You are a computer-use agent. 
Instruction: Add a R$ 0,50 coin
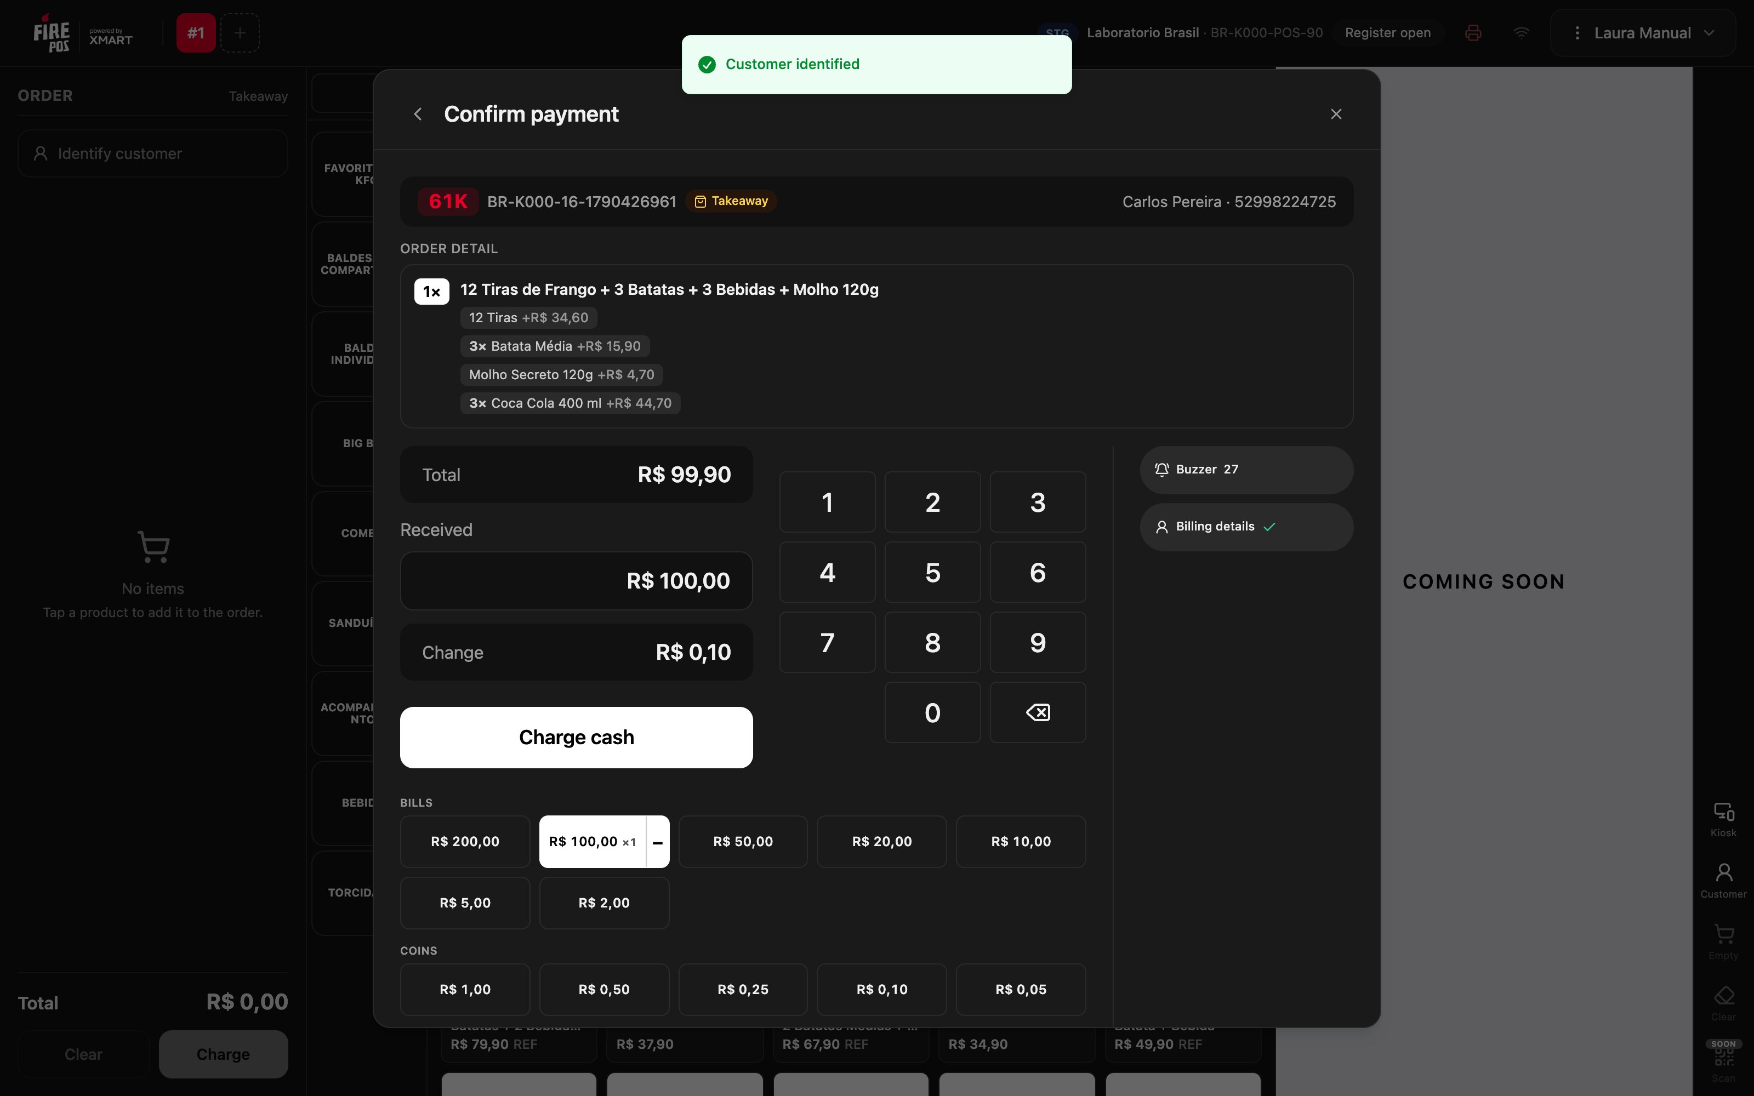pyautogui.click(x=603, y=990)
